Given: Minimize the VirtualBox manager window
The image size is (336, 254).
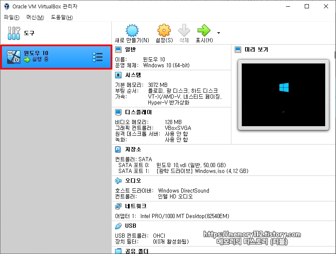Looking at the screenshot, I should click(x=288, y=6).
